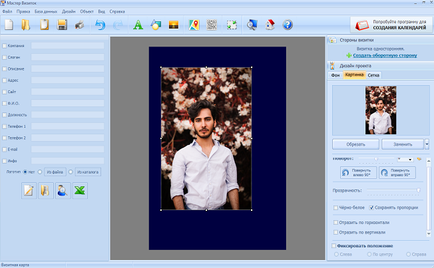Select the man photo on canvas
Screen dimensions: 434x268
(x=206, y=138)
